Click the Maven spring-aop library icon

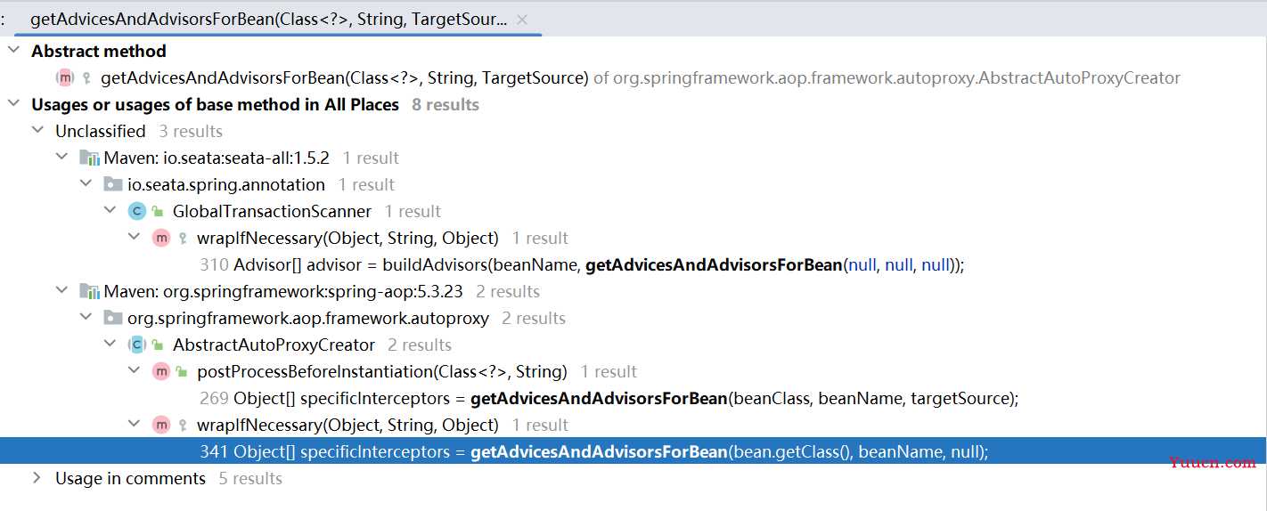89,291
